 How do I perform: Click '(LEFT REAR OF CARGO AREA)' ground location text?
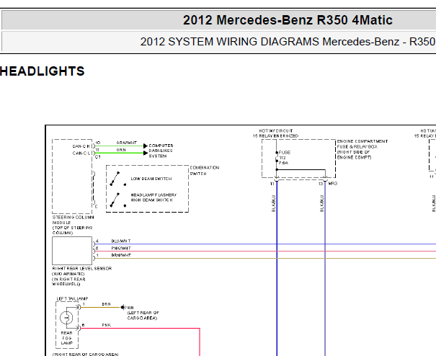click(143, 316)
